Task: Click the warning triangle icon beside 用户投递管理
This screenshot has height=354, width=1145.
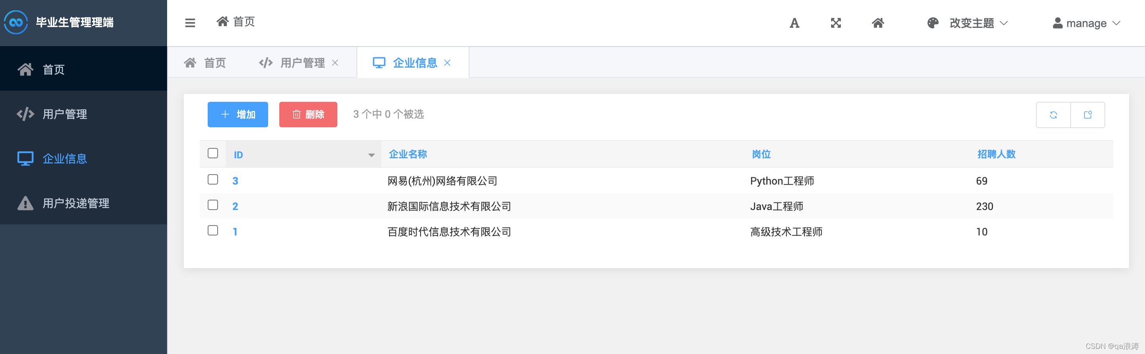Action: coord(25,203)
